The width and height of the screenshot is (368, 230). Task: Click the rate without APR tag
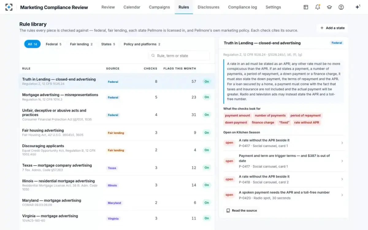(x=307, y=123)
